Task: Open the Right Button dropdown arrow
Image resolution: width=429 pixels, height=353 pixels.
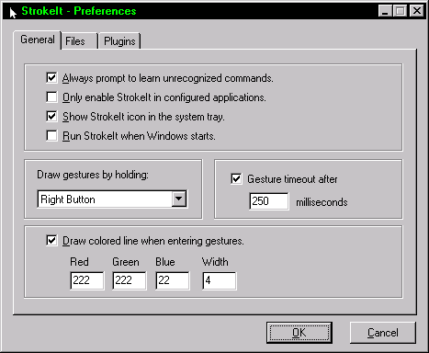Action: (179, 199)
